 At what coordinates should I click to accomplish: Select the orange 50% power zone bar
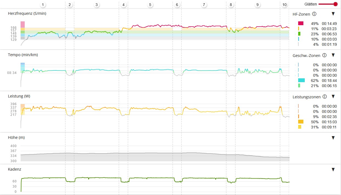(301, 122)
